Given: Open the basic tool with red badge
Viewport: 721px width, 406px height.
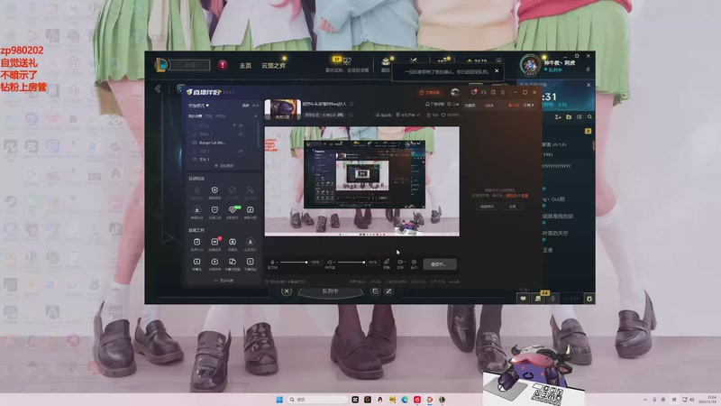Looking at the screenshot, I should point(214,242).
